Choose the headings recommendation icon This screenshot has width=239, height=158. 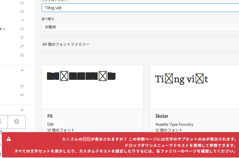pos(22,95)
